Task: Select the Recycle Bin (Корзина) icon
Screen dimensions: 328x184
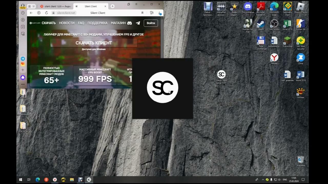Action: point(301,161)
